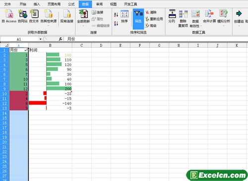Open the Sort (排序) dialog
The width and height of the screenshot is (248, 181).
[x=124, y=16]
